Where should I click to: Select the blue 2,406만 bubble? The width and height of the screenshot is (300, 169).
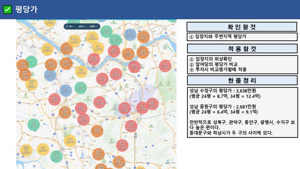[130, 35]
